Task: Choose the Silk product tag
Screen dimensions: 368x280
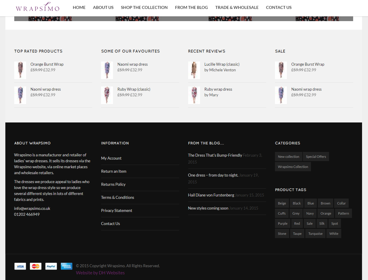Action: click(x=322, y=224)
